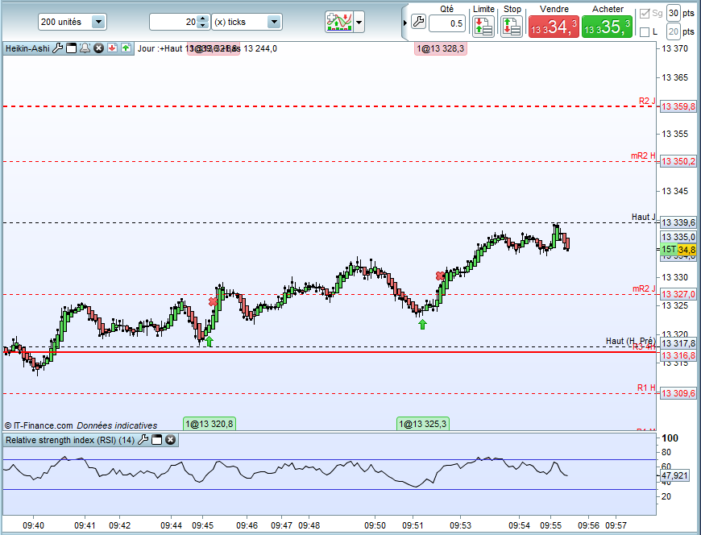Edit the Qté quantity field
This screenshot has width=701, height=535.
[x=447, y=23]
